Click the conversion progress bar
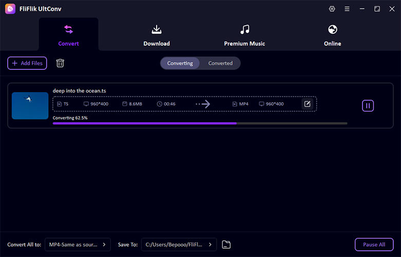The image size is (401, 257). click(200, 123)
